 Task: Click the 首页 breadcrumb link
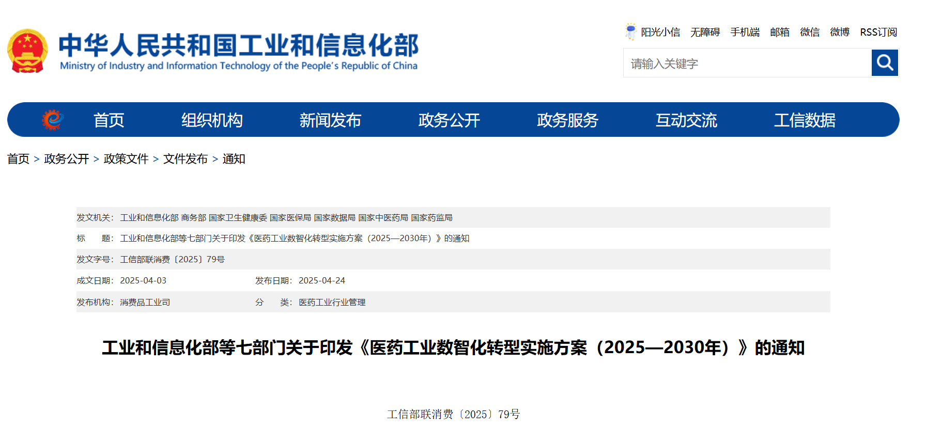(x=18, y=159)
